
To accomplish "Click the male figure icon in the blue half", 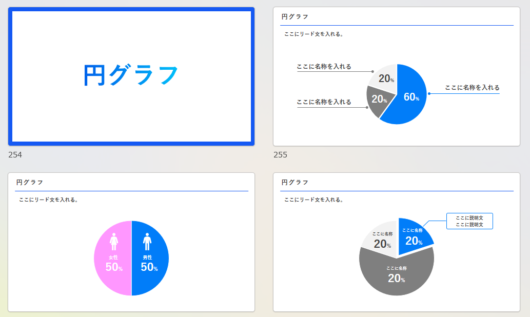I will coord(148,241).
